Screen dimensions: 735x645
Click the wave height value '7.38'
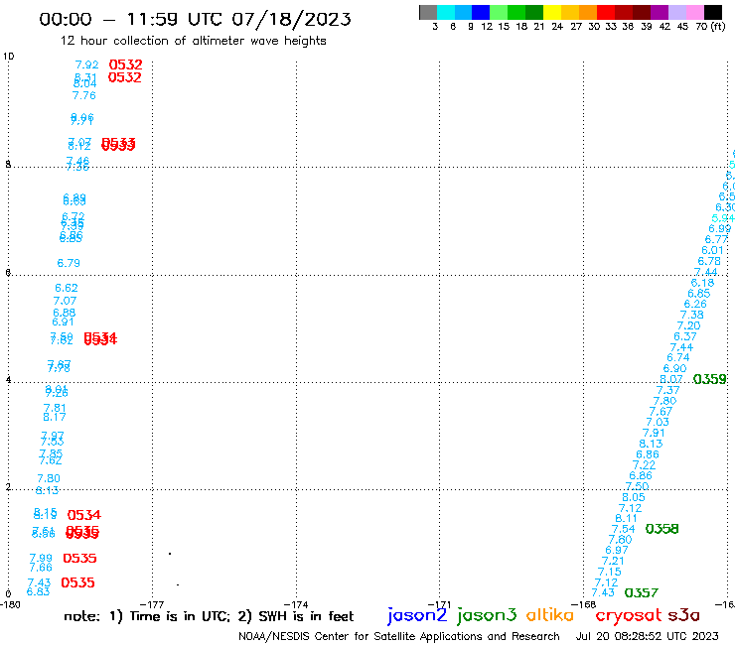coord(692,315)
